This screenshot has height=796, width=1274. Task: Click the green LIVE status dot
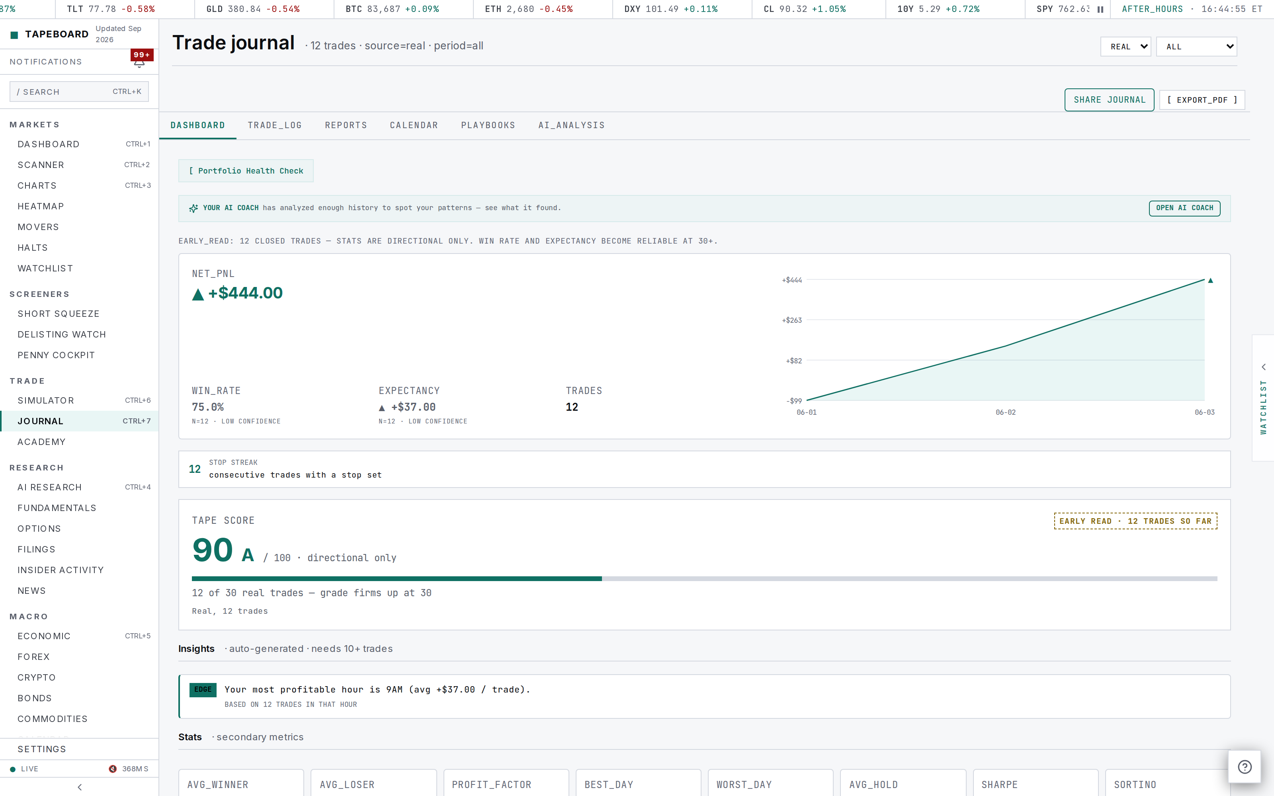click(x=13, y=769)
